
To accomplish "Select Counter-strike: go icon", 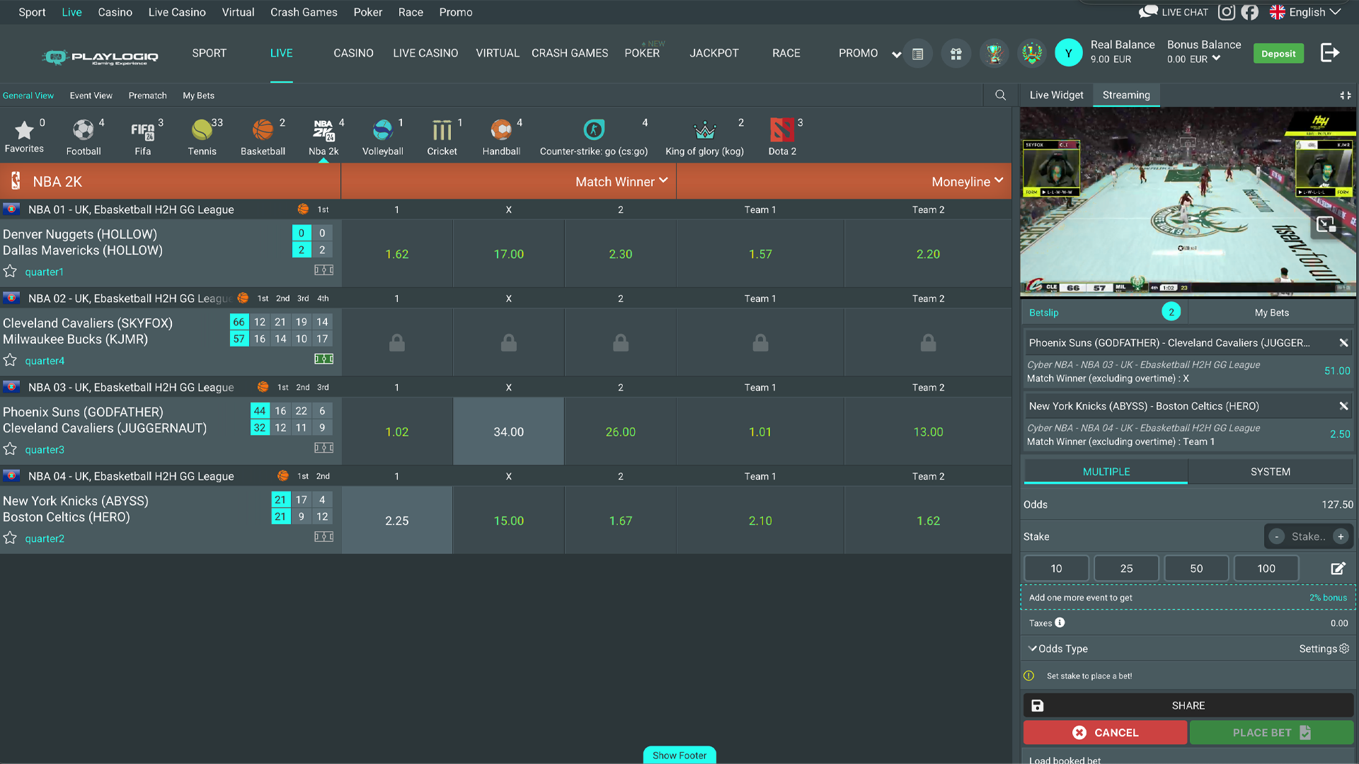I will [594, 136].
